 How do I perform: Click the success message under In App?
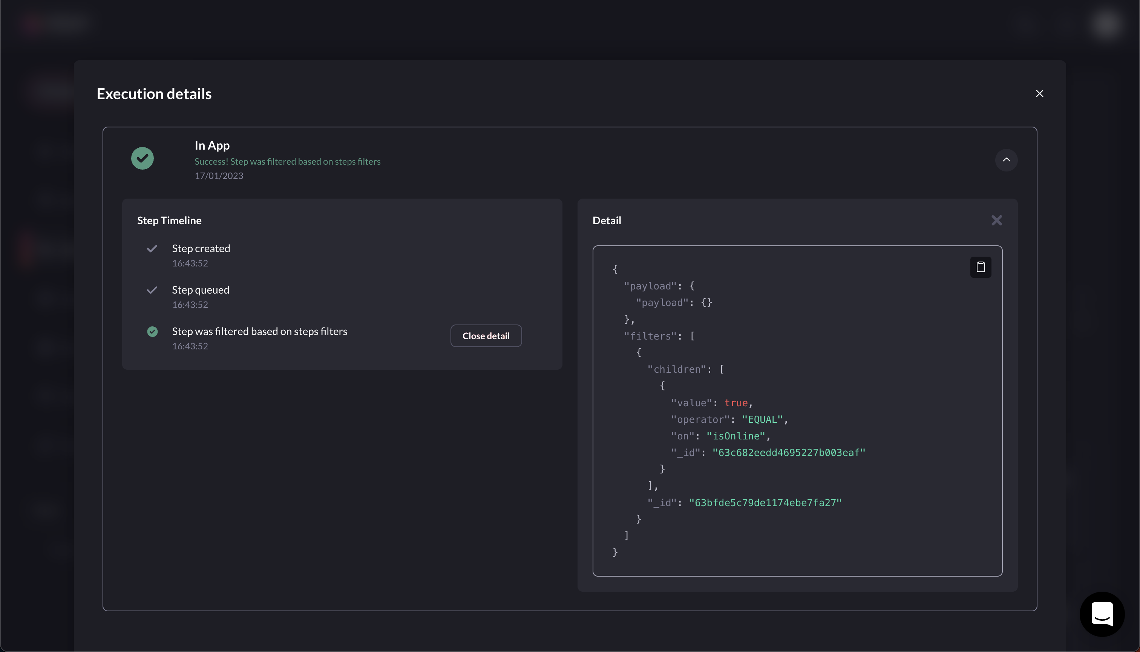(287, 162)
